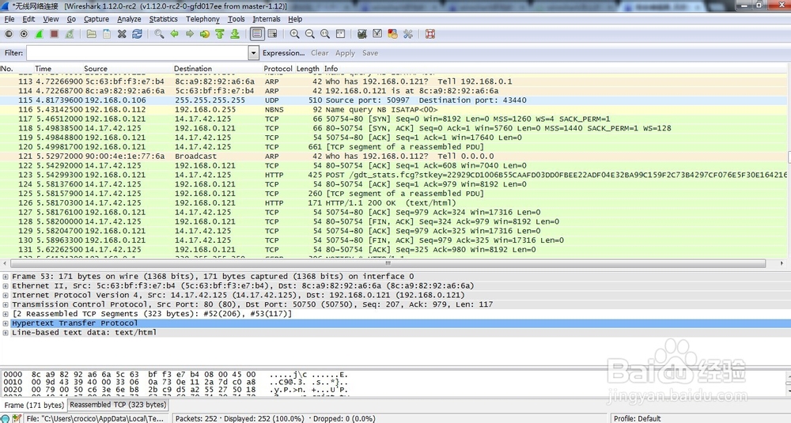Viewport: 791px width, 423px height.
Task: Edit capture comments icon in status bar
Action: coord(17,418)
